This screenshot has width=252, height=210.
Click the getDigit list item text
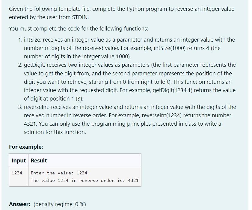(x=130, y=82)
